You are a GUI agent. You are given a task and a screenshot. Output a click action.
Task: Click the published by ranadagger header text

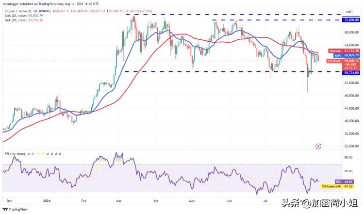(50, 4)
